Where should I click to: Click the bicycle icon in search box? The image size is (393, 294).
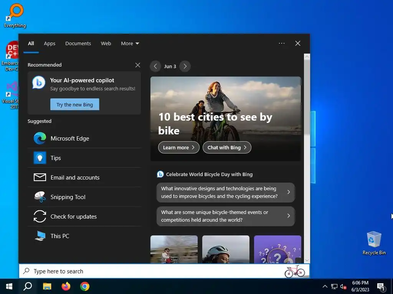click(294, 271)
